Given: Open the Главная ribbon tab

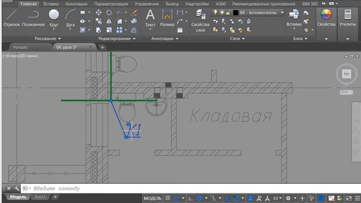Looking at the screenshot, I should [x=29, y=4].
